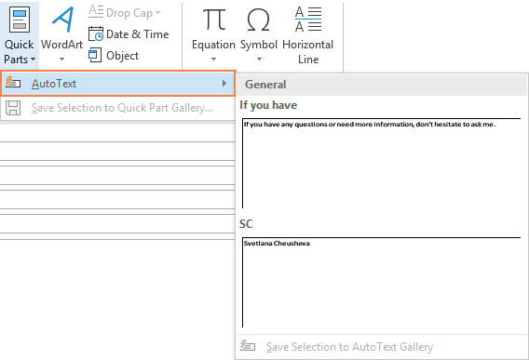Click the Date & Time calendar icon
This screenshot has height=360, width=529.
click(x=96, y=34)
